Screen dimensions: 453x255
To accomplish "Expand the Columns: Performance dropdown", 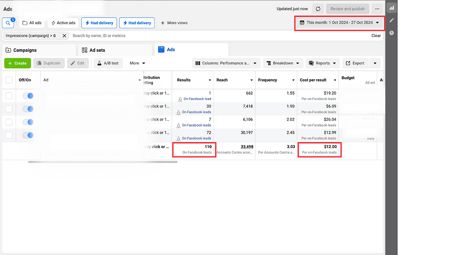I will 226,63.
